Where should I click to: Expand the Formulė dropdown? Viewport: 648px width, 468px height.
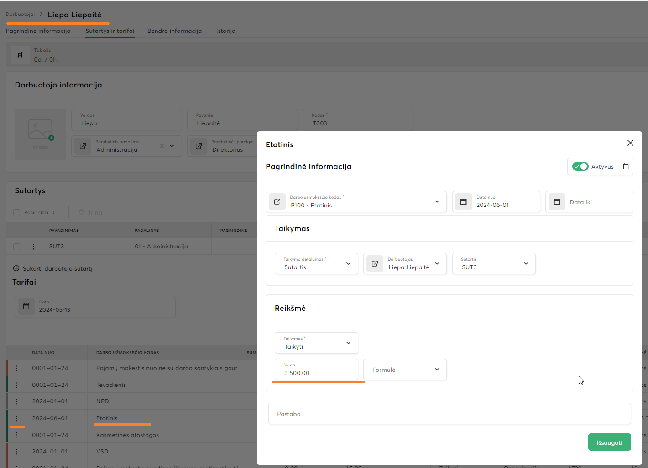[437, 369]
